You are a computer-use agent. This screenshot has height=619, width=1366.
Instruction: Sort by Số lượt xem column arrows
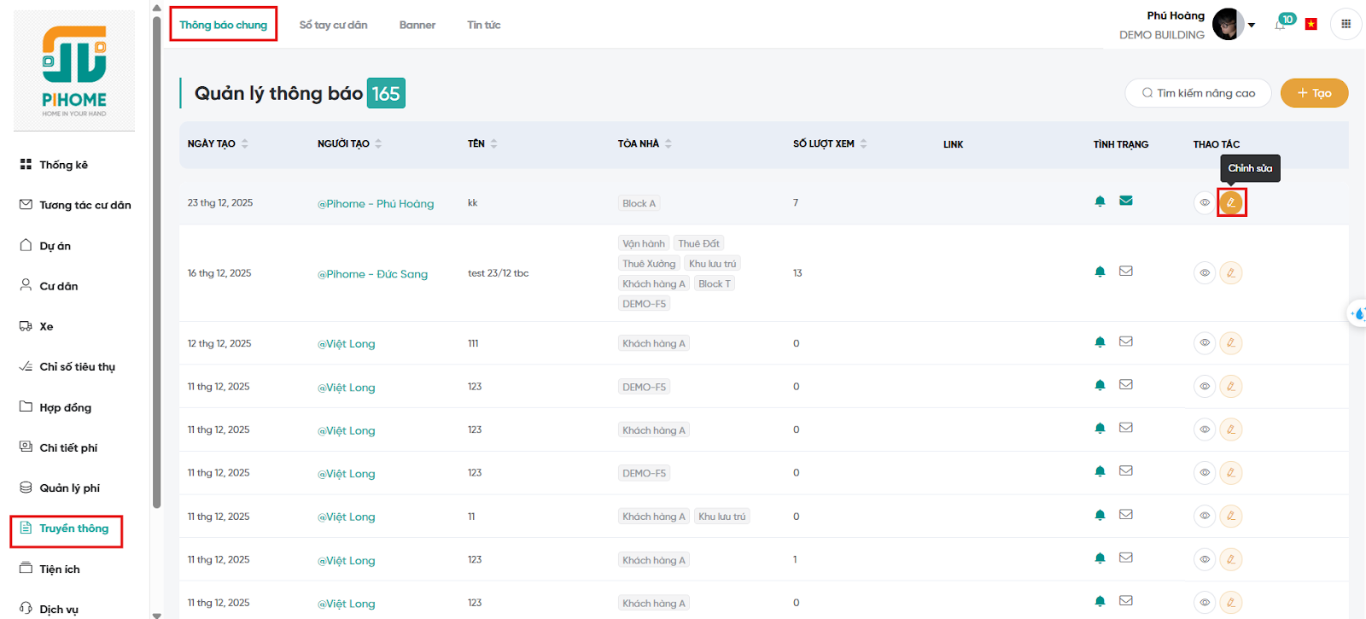tap(863, 143)
